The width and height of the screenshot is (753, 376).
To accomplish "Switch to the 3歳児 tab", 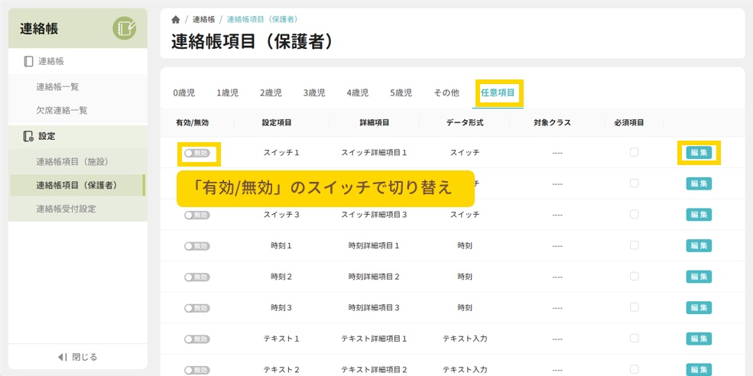I will [314, 93].
